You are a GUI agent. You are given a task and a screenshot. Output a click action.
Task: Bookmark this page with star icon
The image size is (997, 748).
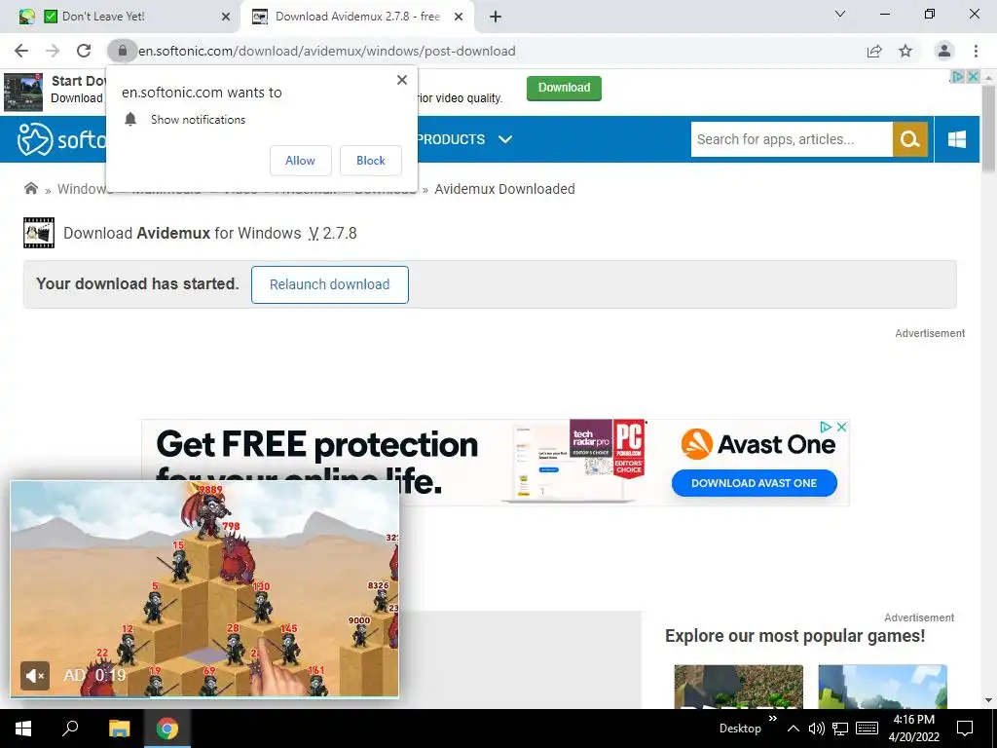coord(905,51)
